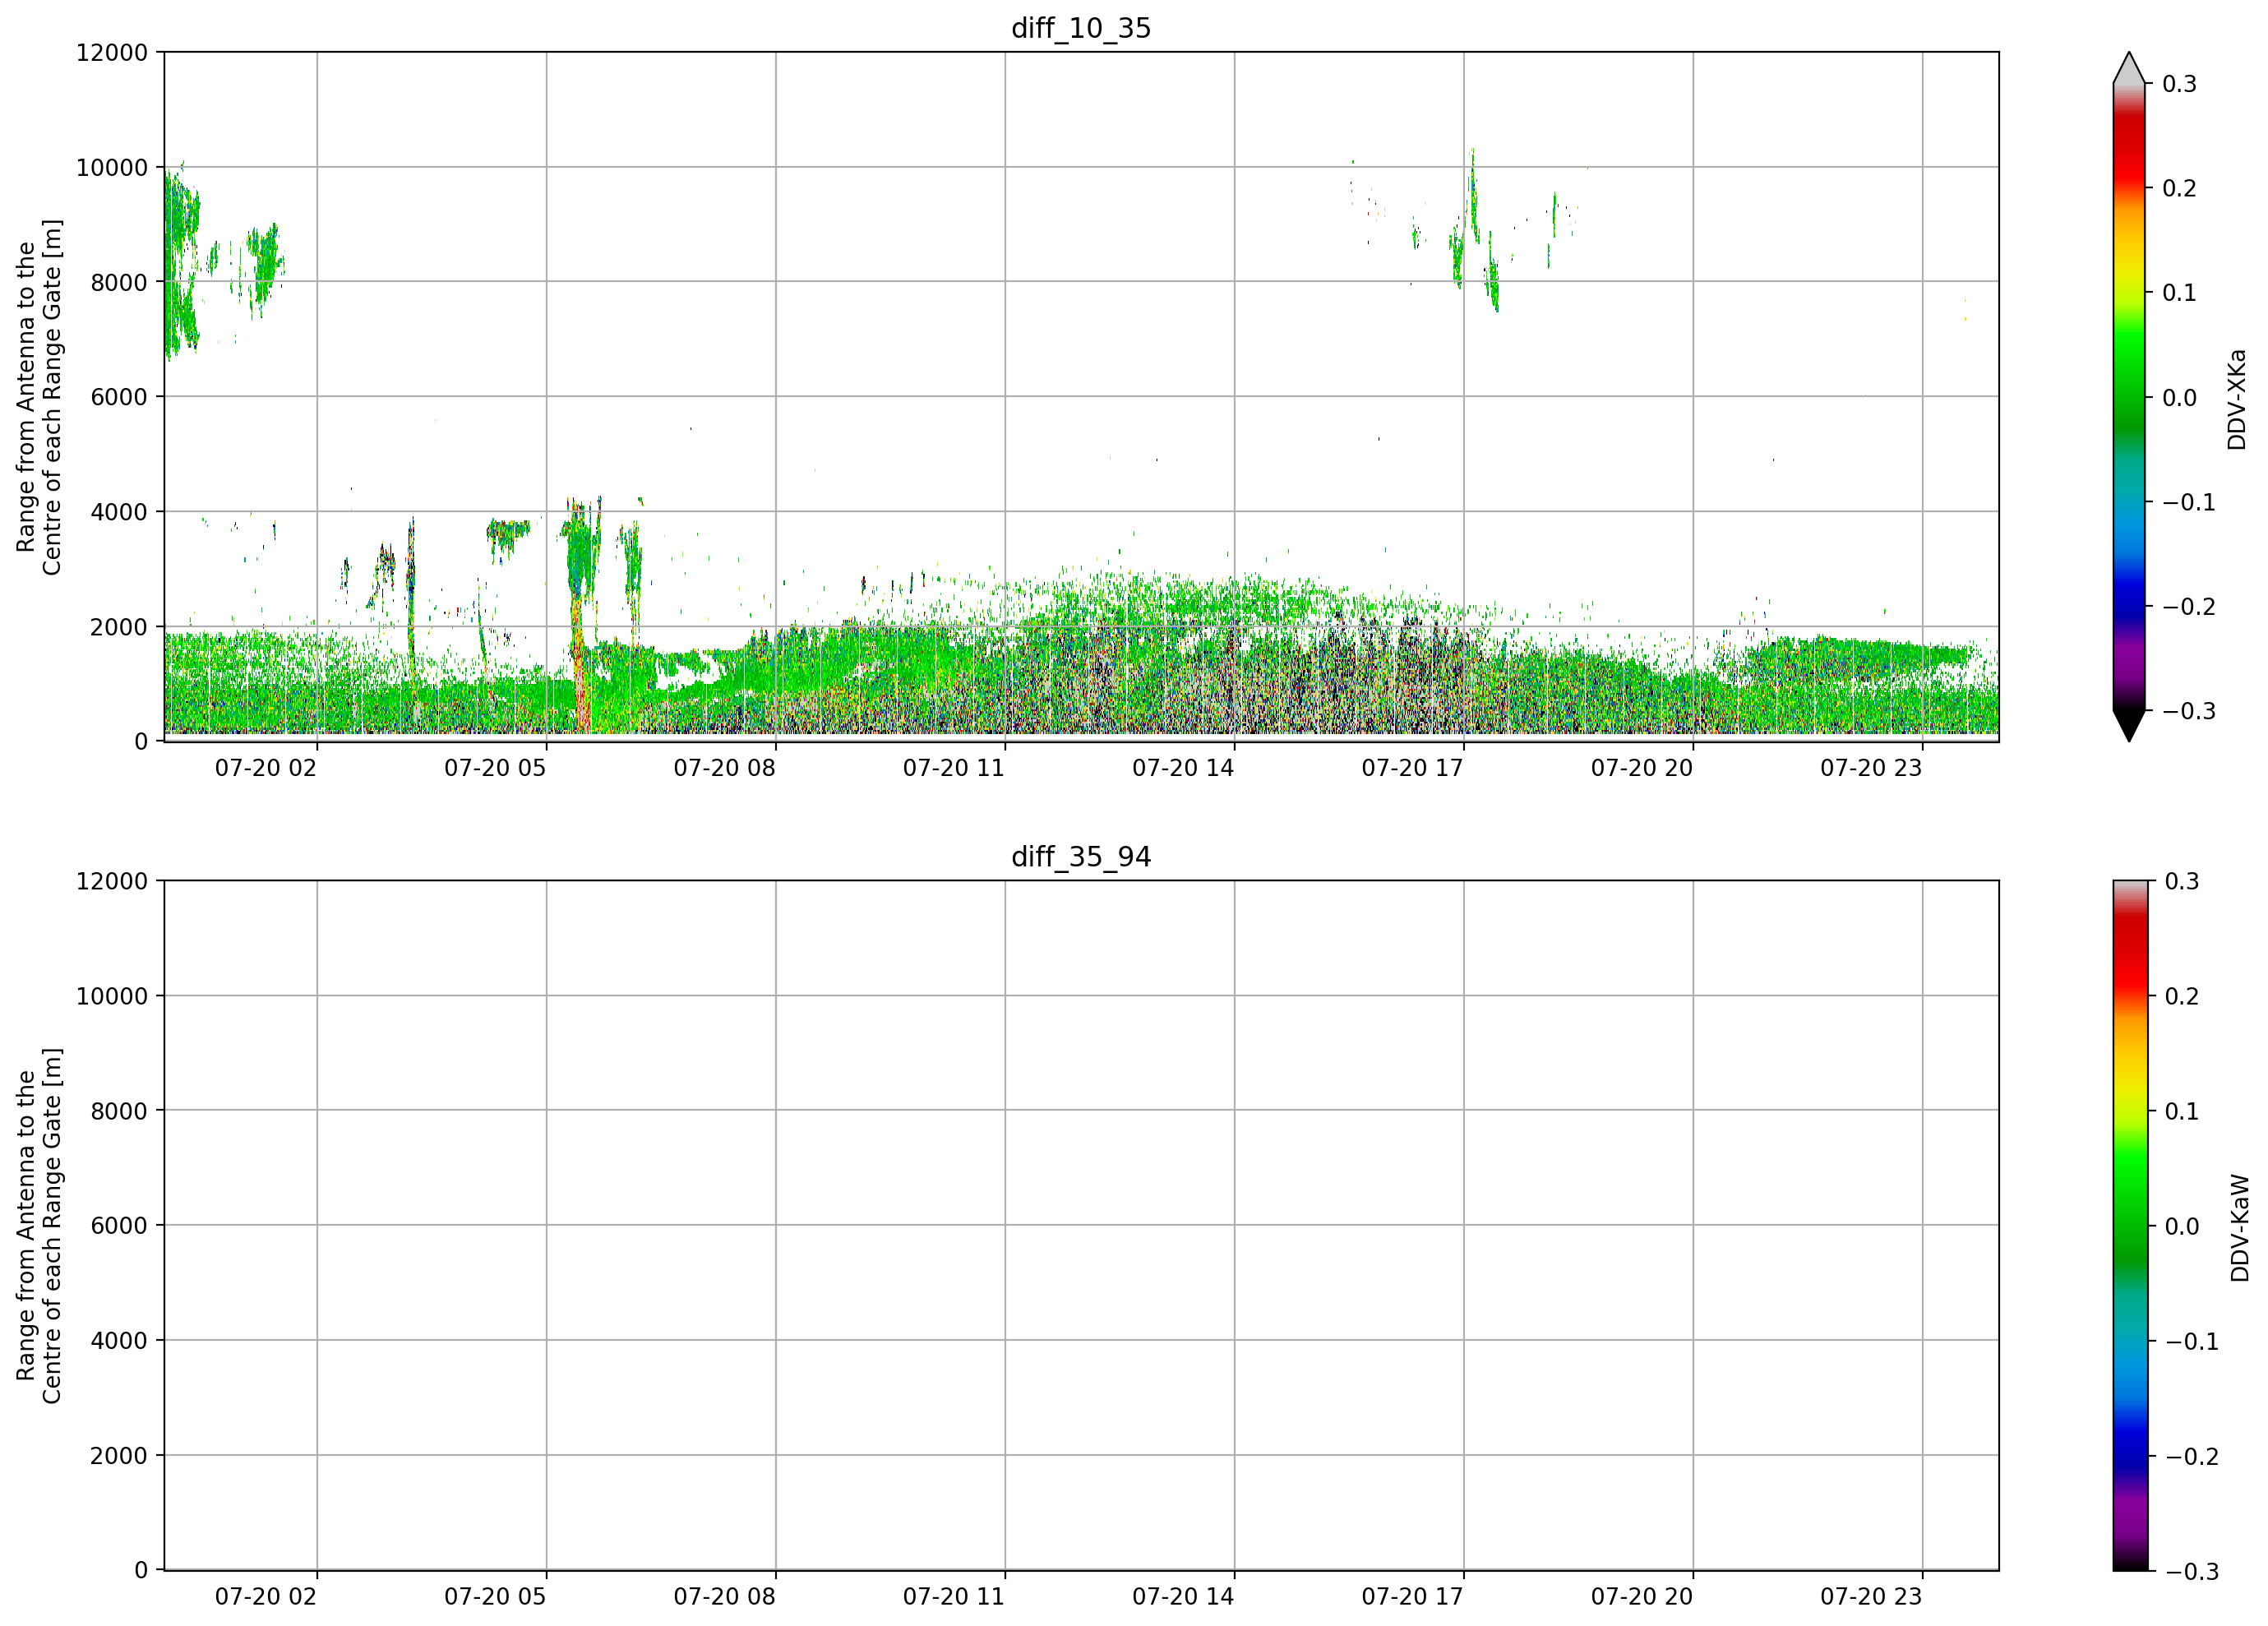Click the 0.1 tick on DDV-KaW colorbar

pyautogui.click(x=2182, y=1112)
